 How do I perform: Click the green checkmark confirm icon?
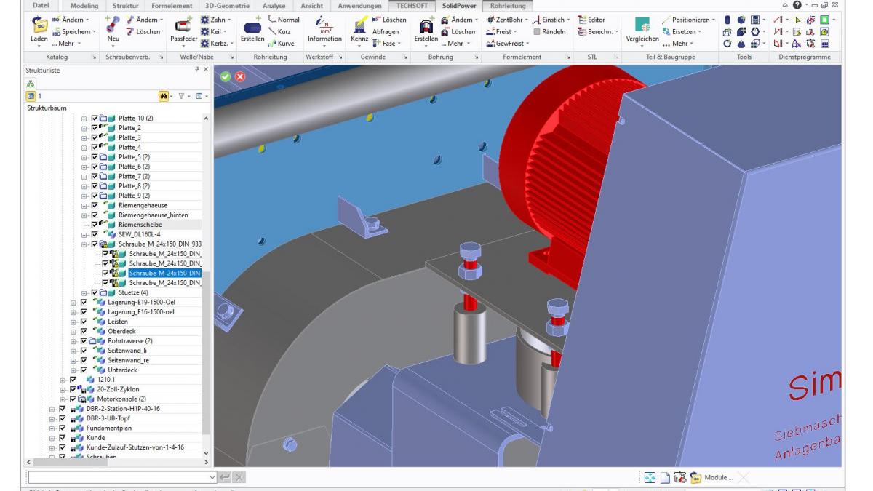click(226, 76)
